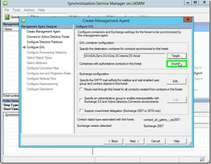Click the Exchange 2007 version value
The width and height of the screenshot is (211, 164).
tap(154, 126)
